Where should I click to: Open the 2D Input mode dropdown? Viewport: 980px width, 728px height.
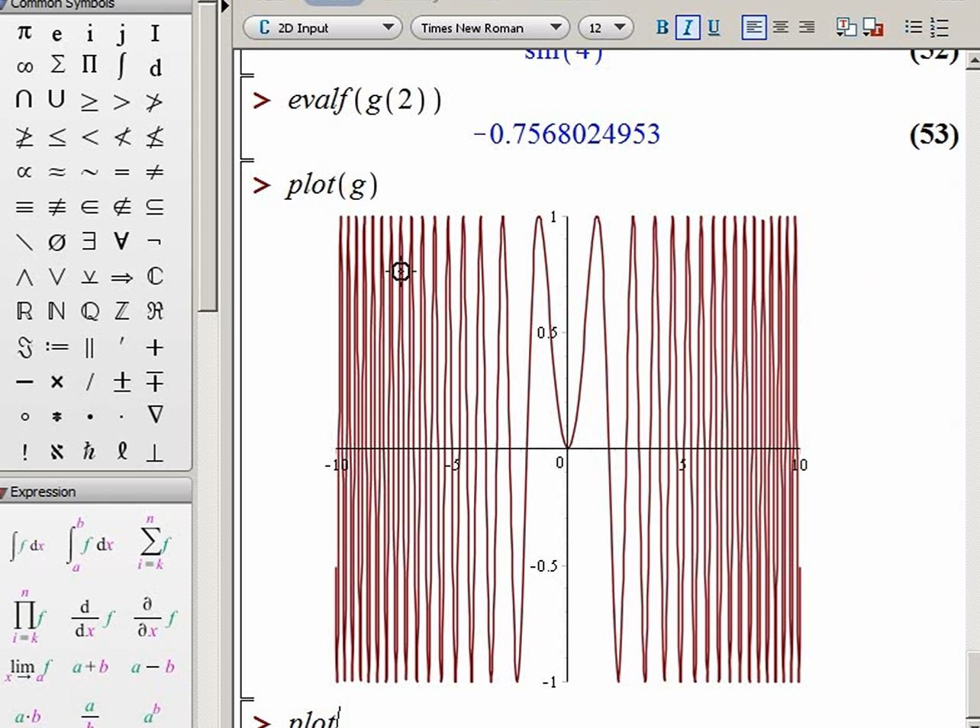tap(323, 28)
